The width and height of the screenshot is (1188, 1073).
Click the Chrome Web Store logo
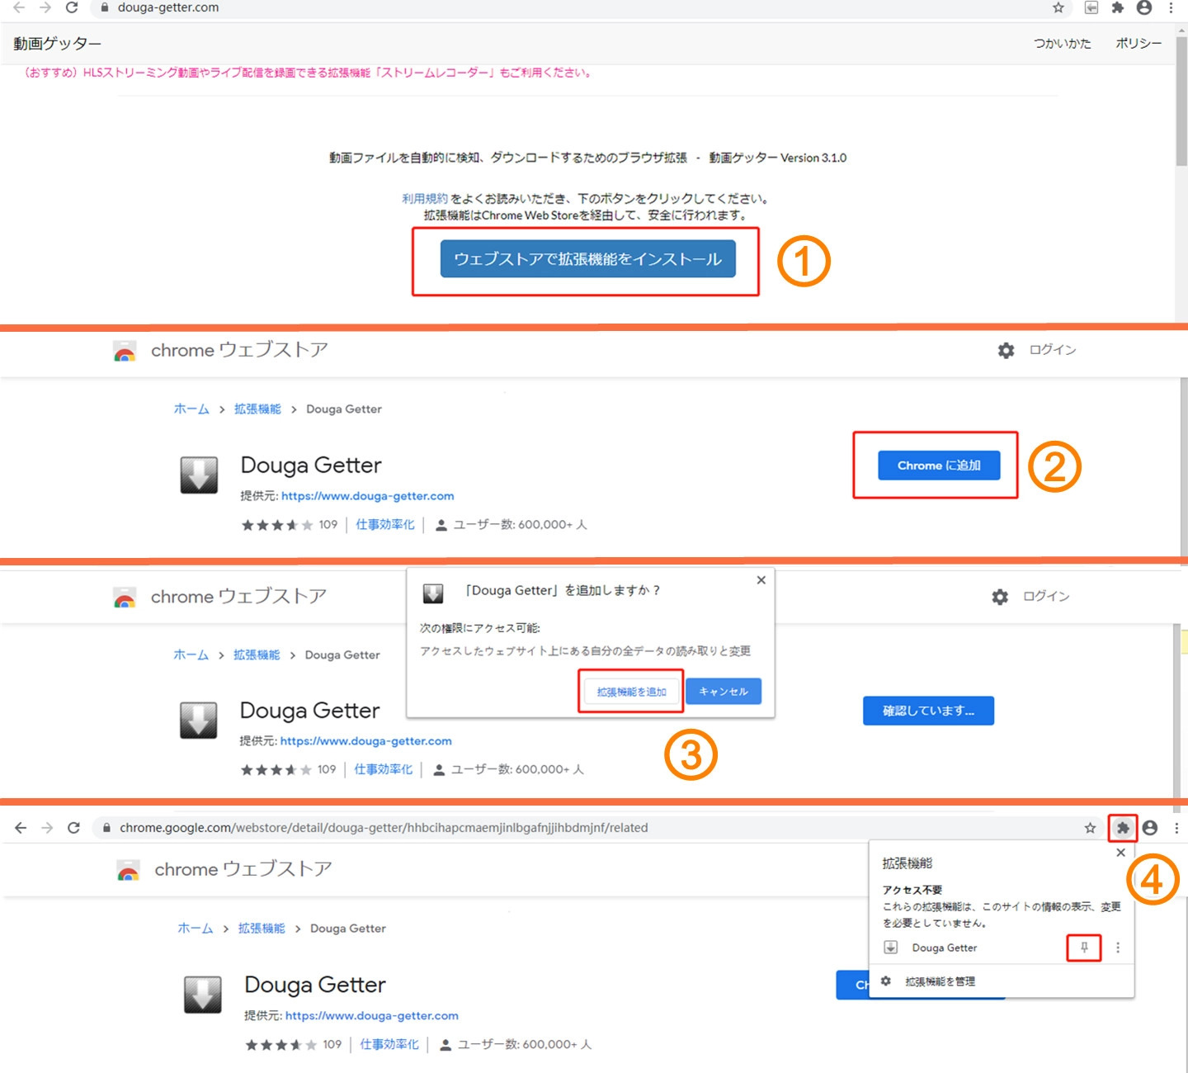125,350
